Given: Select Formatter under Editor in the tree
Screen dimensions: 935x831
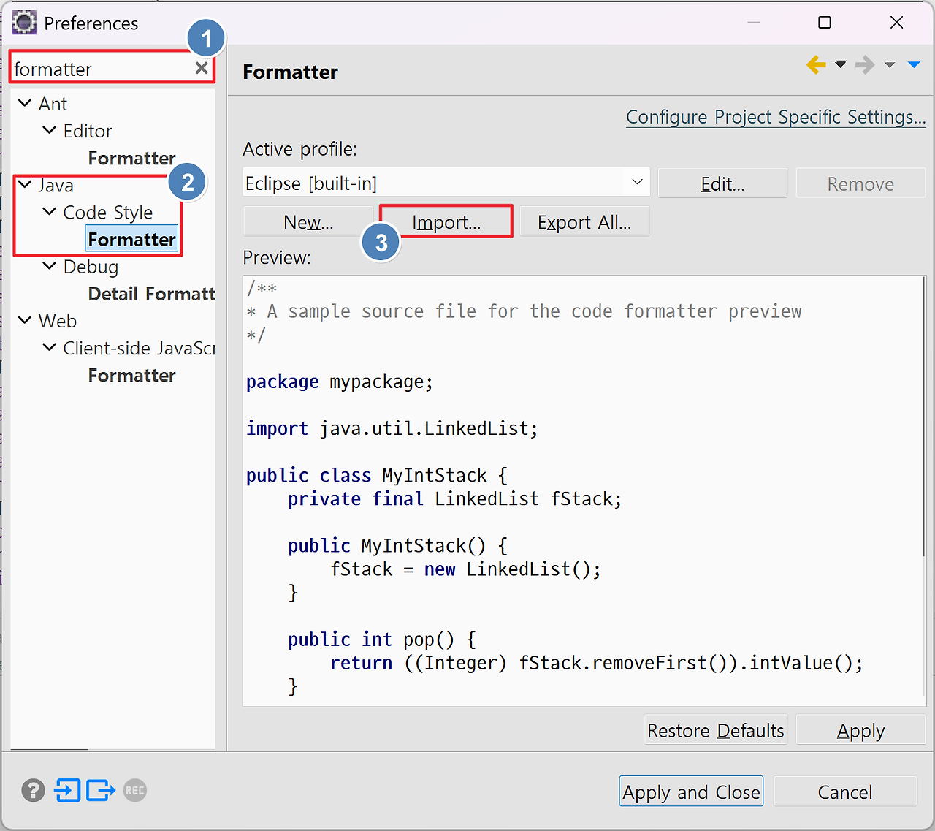Looking at the screenshot, I should pyautogui.click(x=131, y=158).
